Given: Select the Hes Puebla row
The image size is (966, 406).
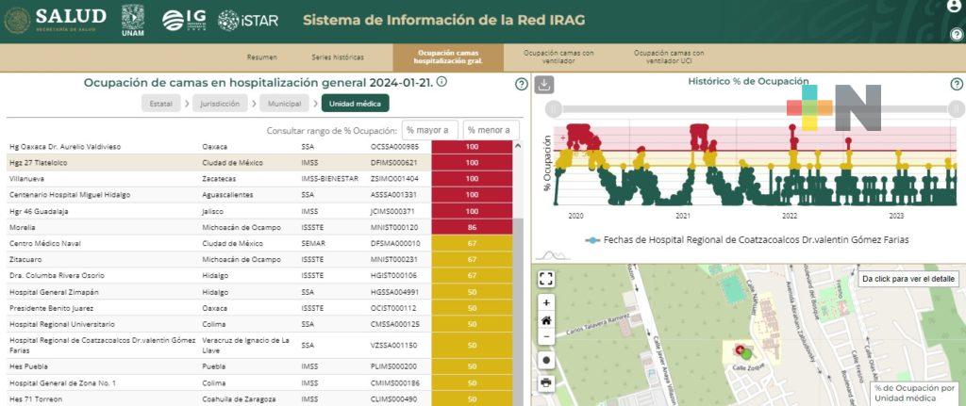Looking at the screenshot, I should click(x=260, y=366).
